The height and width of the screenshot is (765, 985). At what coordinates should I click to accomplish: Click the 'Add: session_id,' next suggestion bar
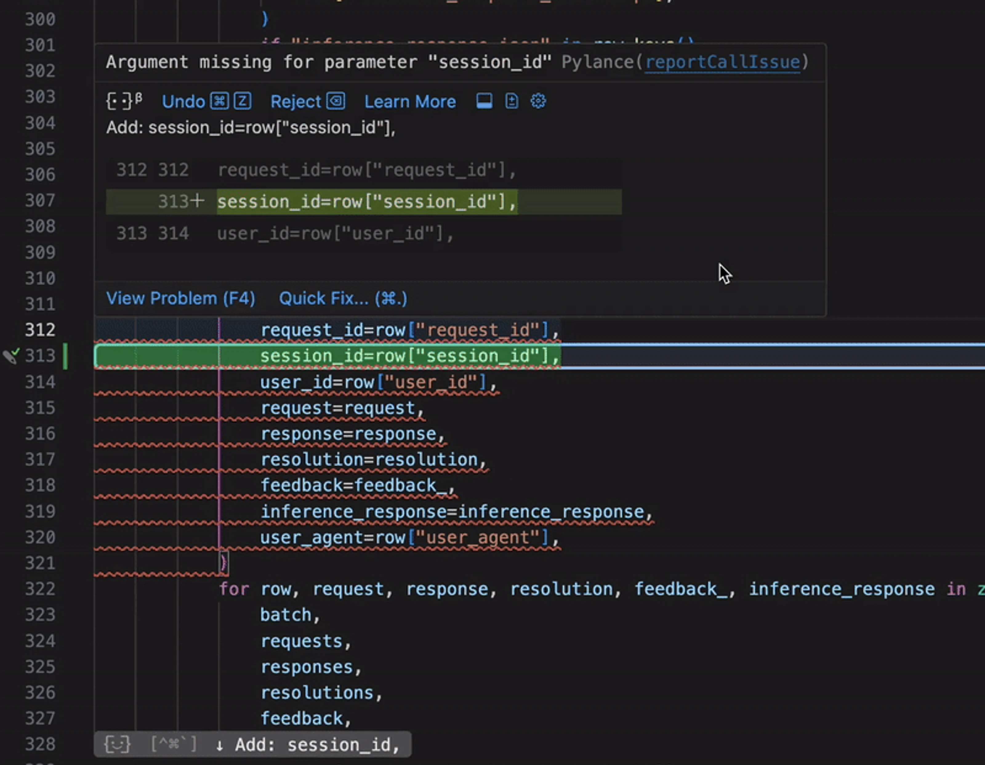pos(316,745)
